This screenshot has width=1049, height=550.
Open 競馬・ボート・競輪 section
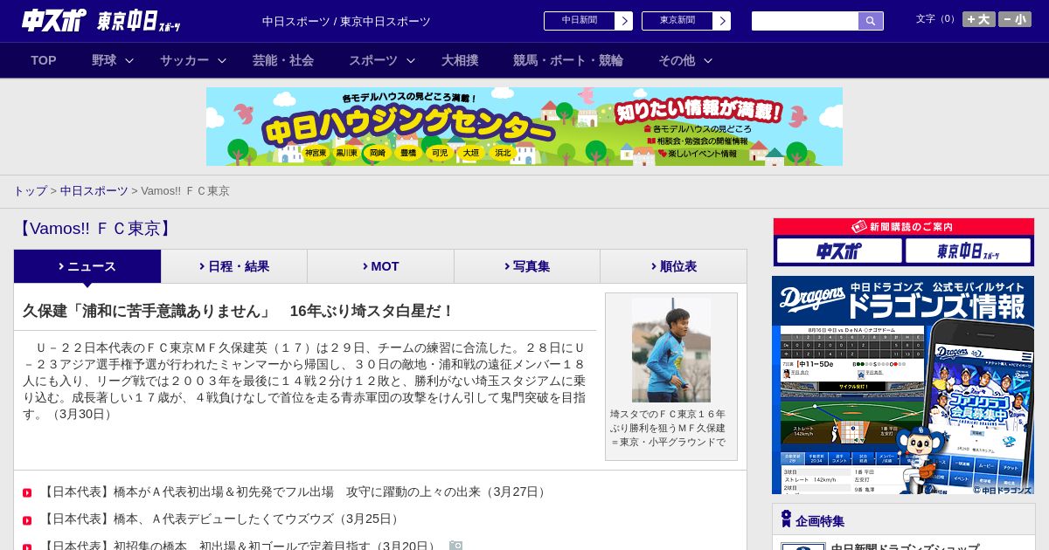[568, 60]
